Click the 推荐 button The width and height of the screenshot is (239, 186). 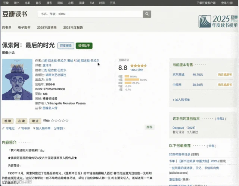pyautogui.click(x=149, y=127)
